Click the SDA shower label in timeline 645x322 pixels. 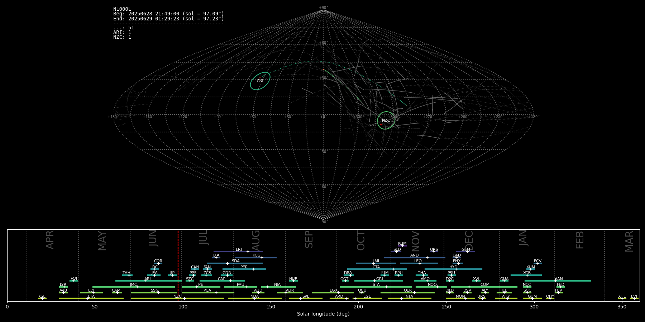236,261
